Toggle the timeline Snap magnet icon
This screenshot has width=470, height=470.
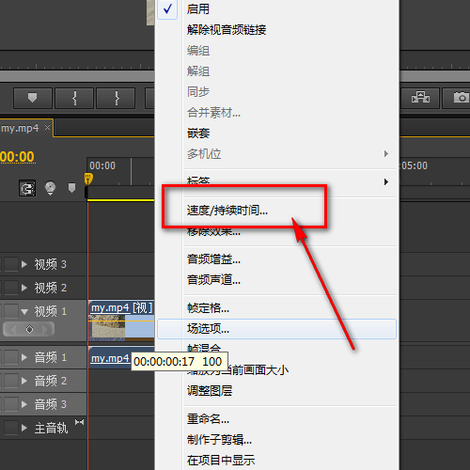point(27,188)
